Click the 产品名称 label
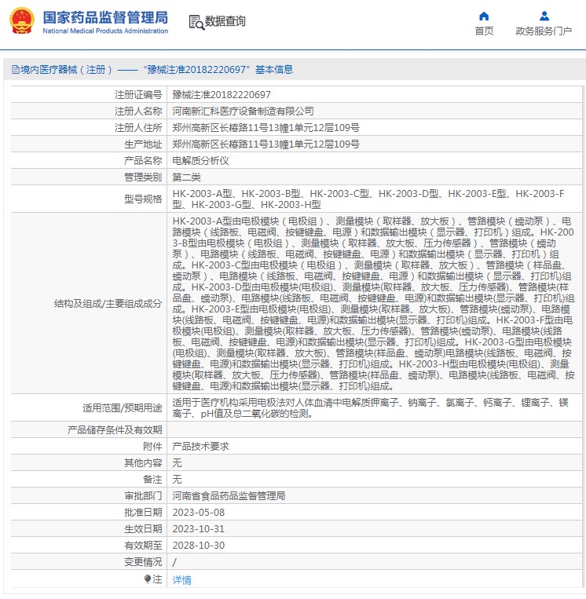The height and width of the screenshot is (599, 586). (143, 160)
